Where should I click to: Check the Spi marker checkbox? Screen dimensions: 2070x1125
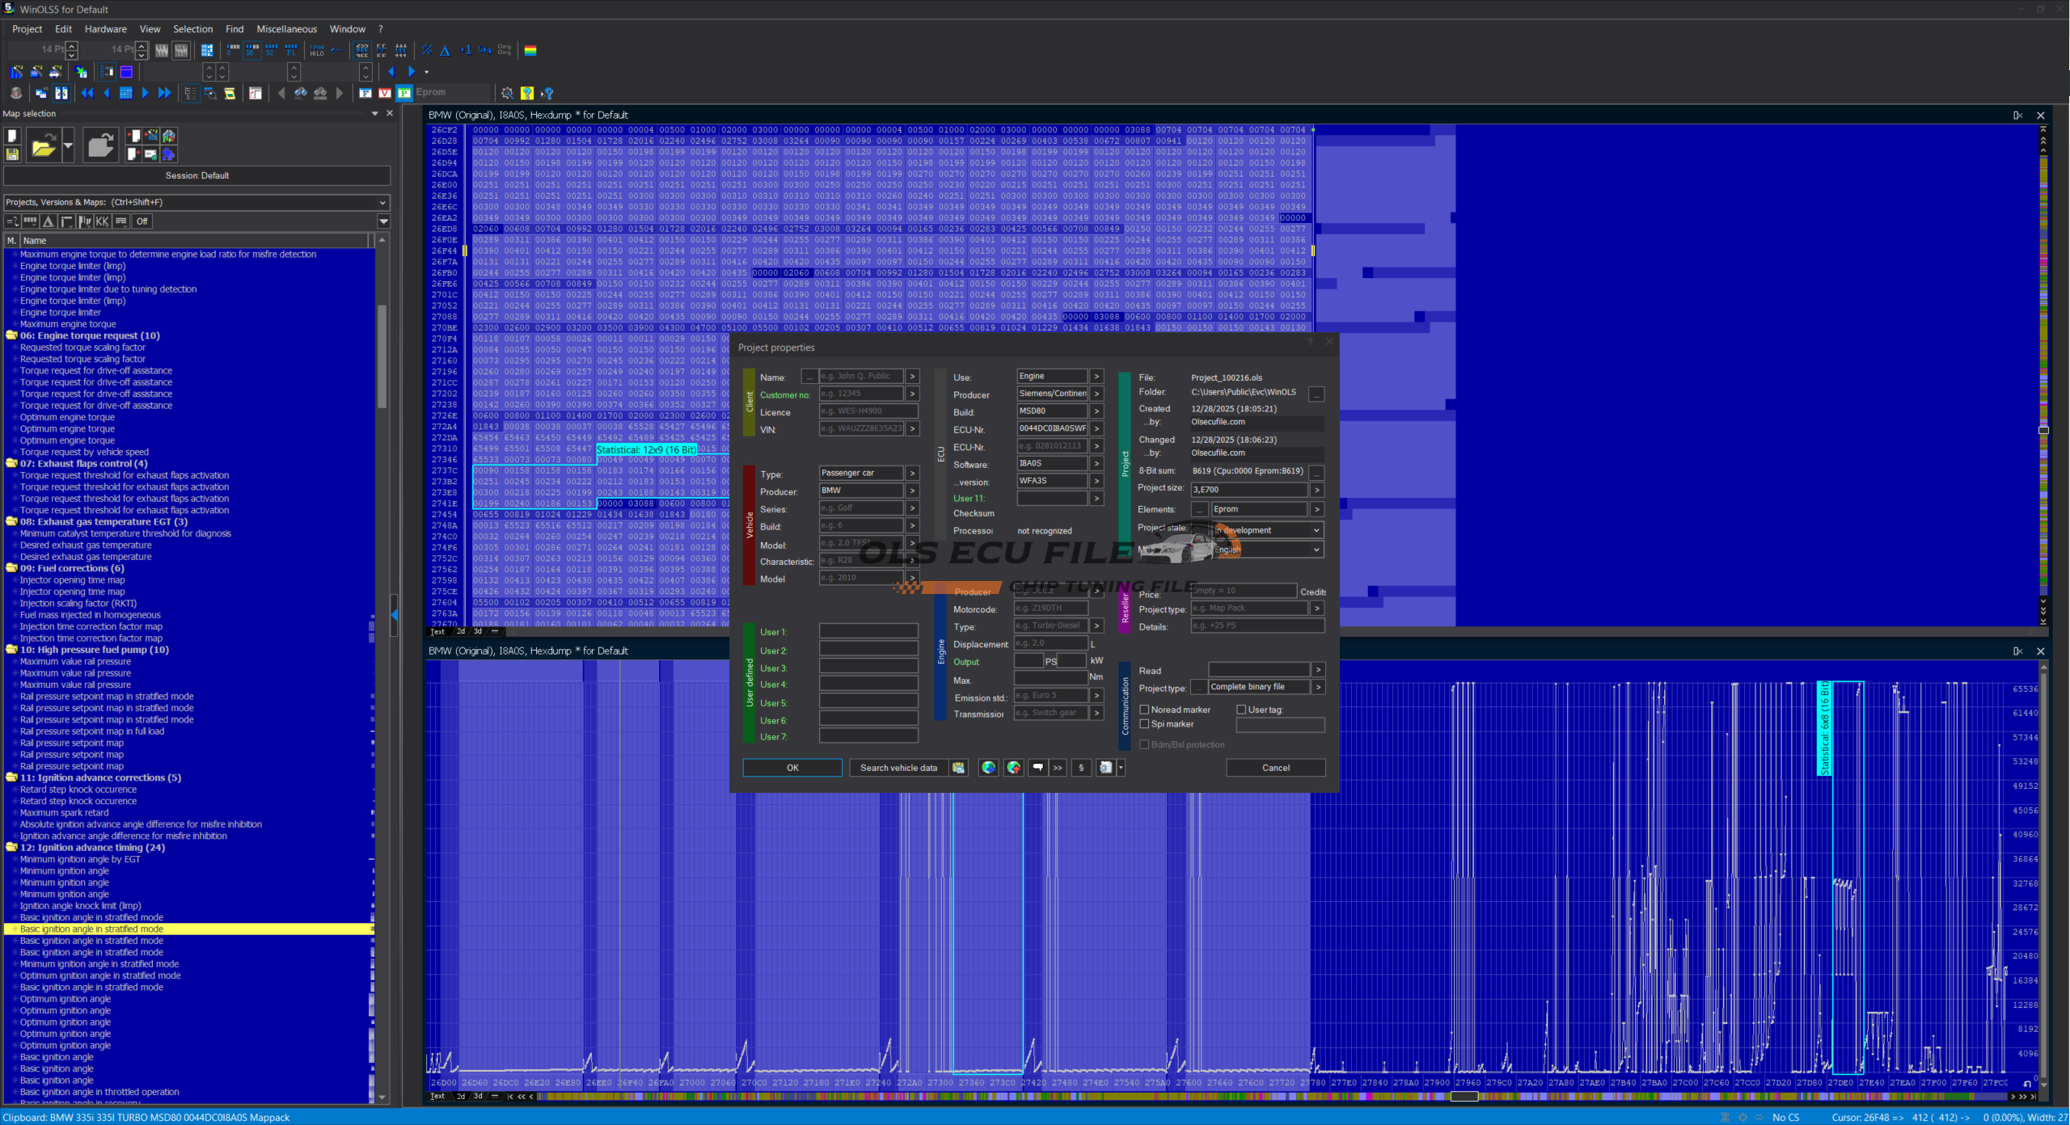(x=1144, y=724)
